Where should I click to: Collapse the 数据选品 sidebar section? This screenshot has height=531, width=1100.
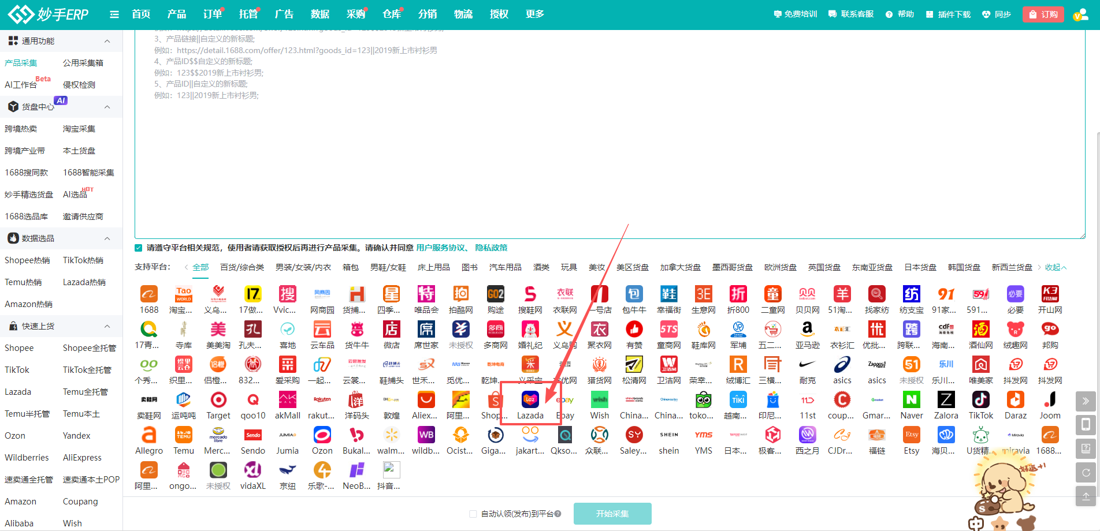(x=107, y=238)
